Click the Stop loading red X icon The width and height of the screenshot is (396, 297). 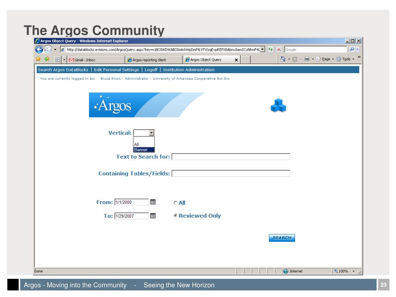(279, 49)
